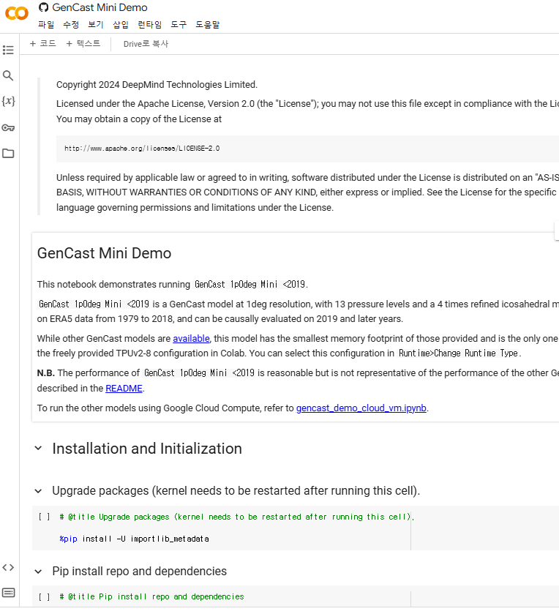Collapse the Installation and Initialization section
This screenshot has height=614, width=559.
click(x=38, y=448)
